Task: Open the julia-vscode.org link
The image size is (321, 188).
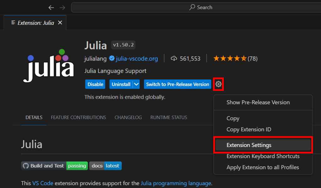Action: pos(137,59)
